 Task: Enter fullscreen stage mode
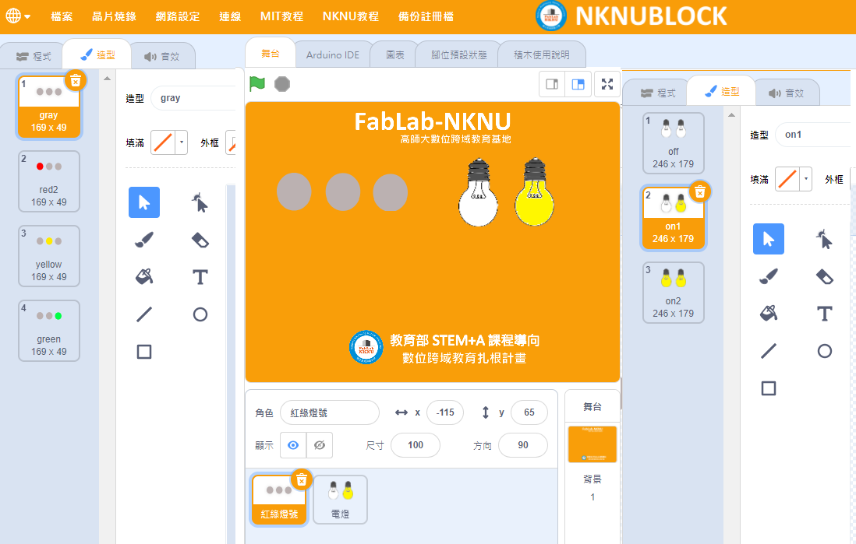[607, 84]
